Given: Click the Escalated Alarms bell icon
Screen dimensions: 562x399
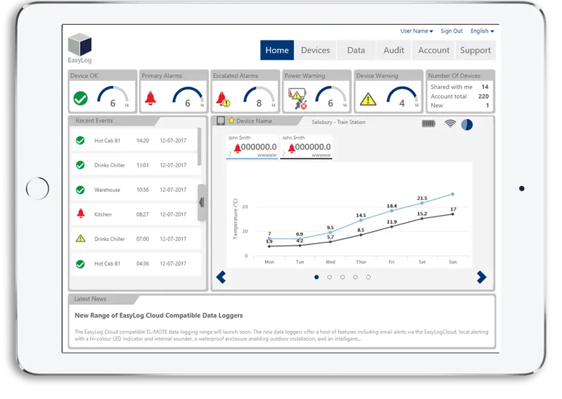Looking at the screenshot, I should [x=223, y=99].
